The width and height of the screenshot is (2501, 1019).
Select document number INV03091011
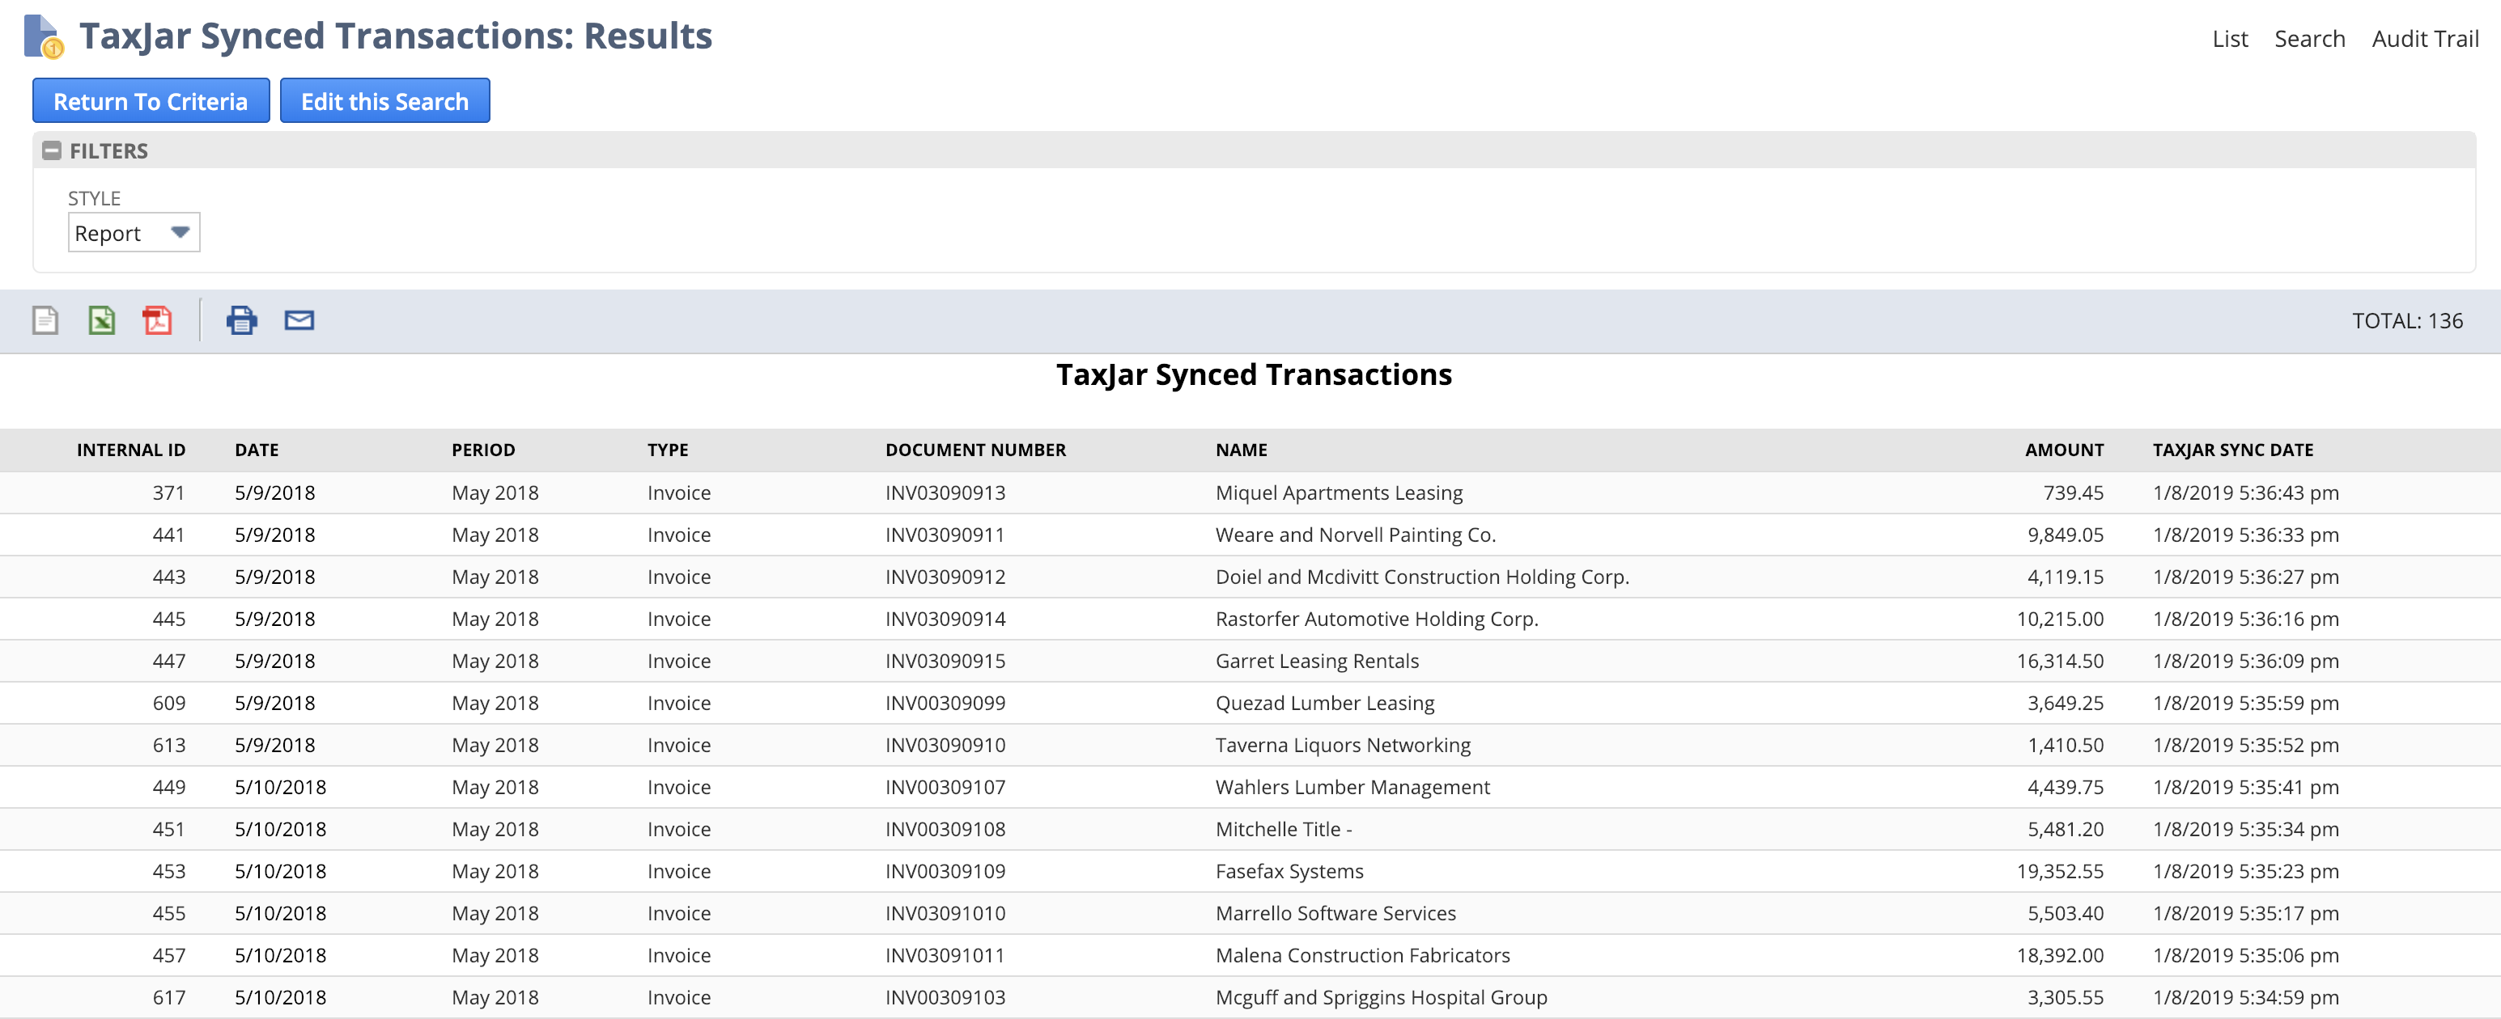(945, 956)
